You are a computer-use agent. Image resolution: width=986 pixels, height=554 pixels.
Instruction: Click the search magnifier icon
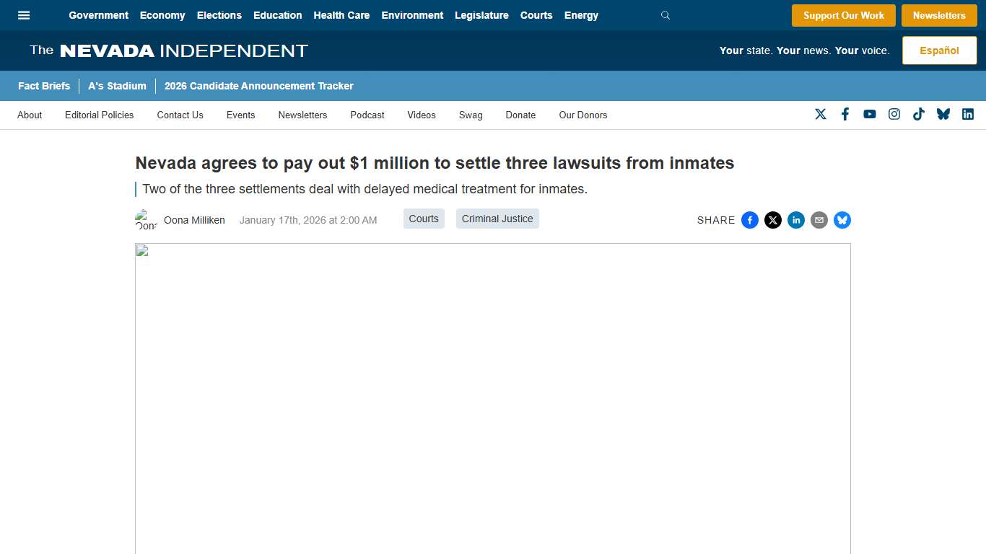(x=666, y=15)
